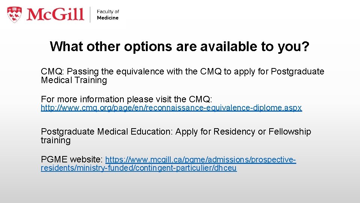Image resolution: width=360 pixels, height=203 pixels.
Task: Select the lone word 'training' under Postgraduate line
Action: click(x=55, y=140)
